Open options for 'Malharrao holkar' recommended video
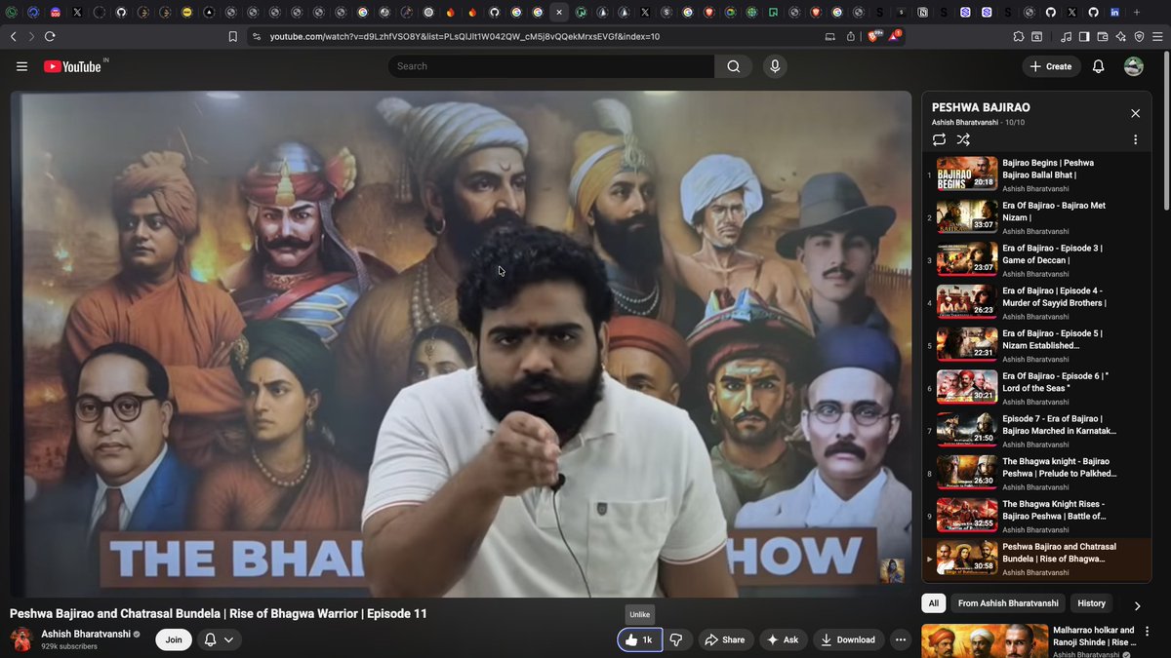Viewport: 1171px width, 658px height. coord(1147,632)
